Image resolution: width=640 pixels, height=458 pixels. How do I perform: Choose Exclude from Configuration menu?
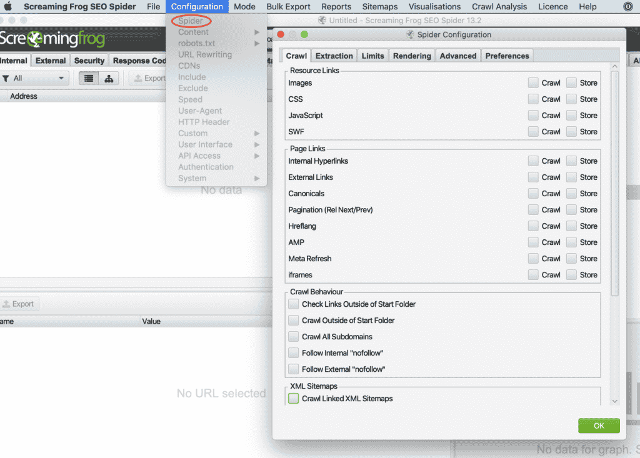pyautogui.click(x=192, y=89)
